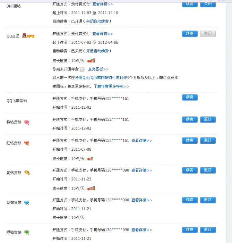Open 了解年费更多特权>> link
This screenshot has width=232, height=243.
111,86
